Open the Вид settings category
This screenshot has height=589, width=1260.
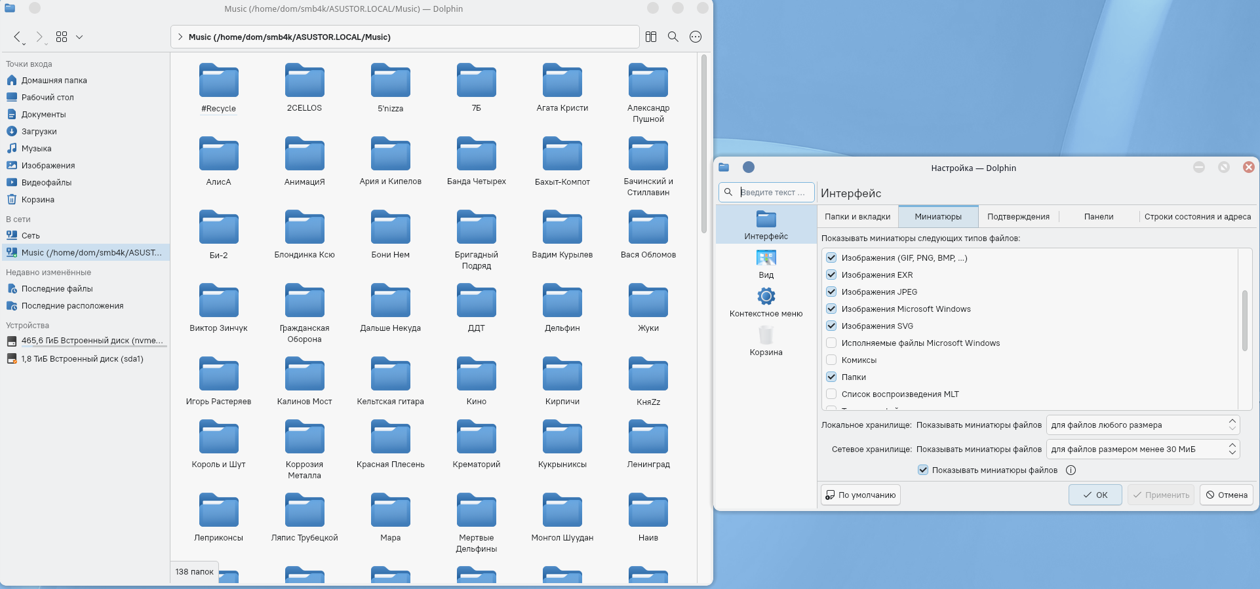(x=766, y=264)
